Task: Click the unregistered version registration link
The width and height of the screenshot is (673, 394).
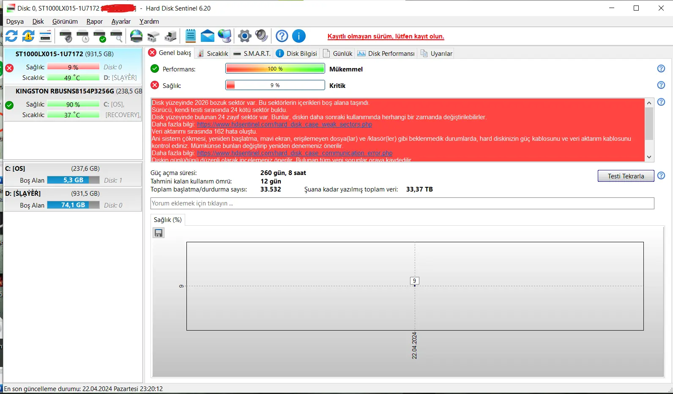Action: (x=386, y=36)
